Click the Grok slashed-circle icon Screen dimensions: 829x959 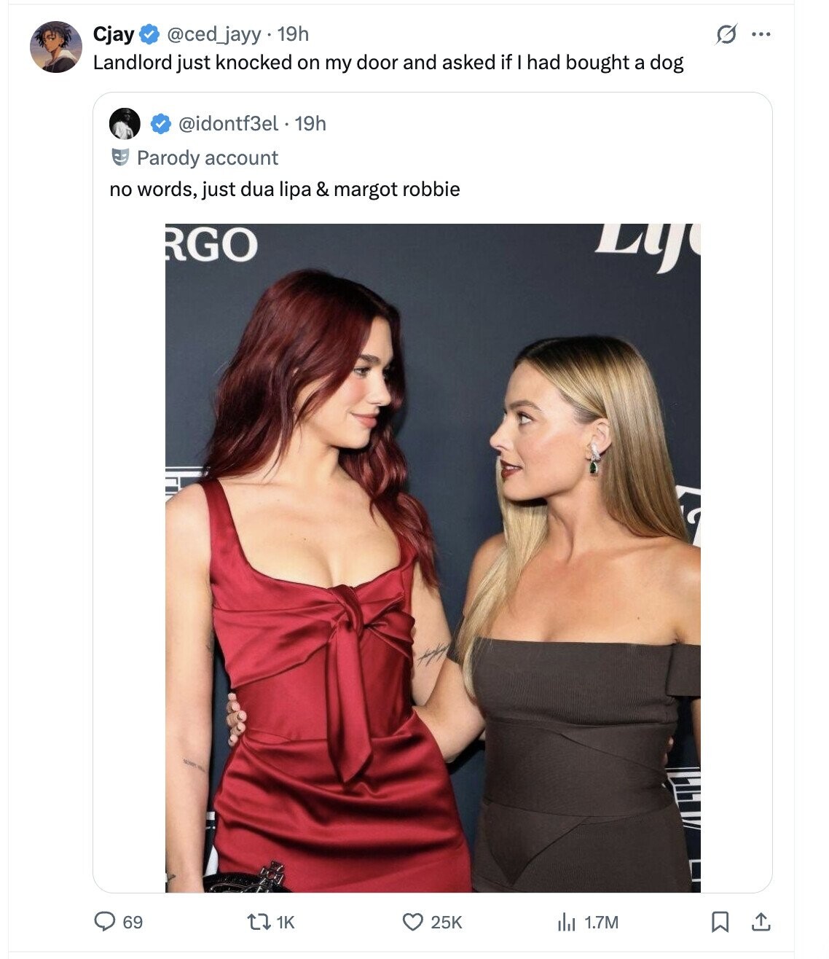(x=726, y=34)
